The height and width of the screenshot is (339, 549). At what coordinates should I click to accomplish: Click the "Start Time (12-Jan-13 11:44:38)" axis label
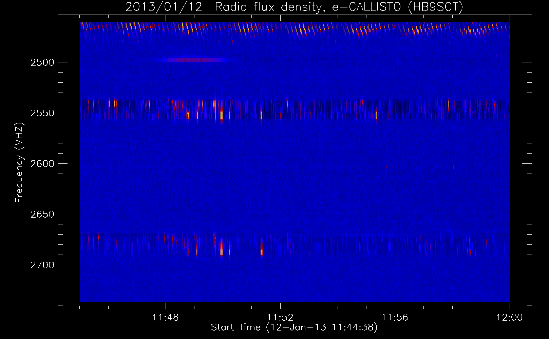294,327
